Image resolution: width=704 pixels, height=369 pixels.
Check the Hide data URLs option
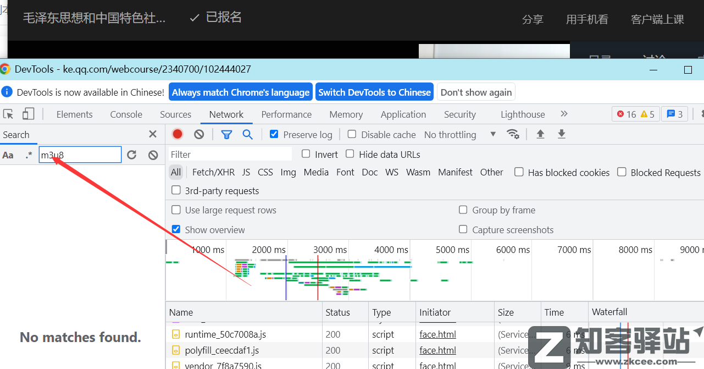click(x=350, y=154)
